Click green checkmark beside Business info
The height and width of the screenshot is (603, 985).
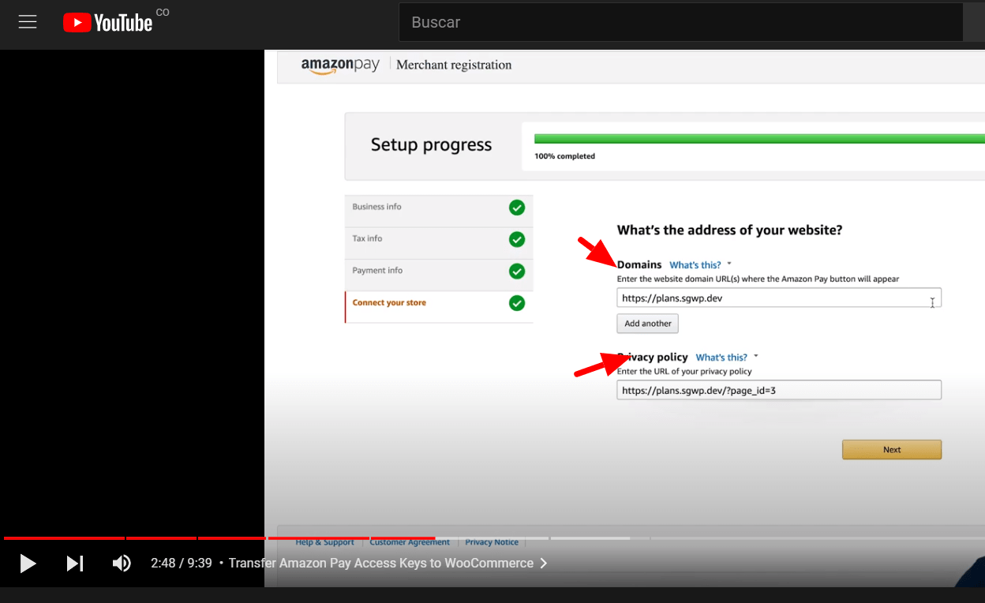(517, 208)
